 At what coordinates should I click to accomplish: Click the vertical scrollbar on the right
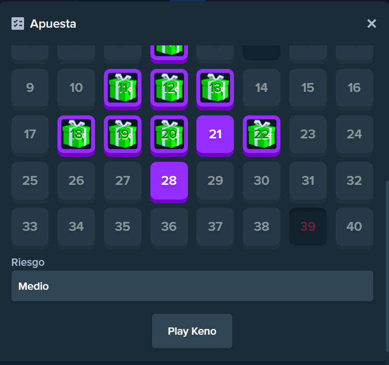387,266
